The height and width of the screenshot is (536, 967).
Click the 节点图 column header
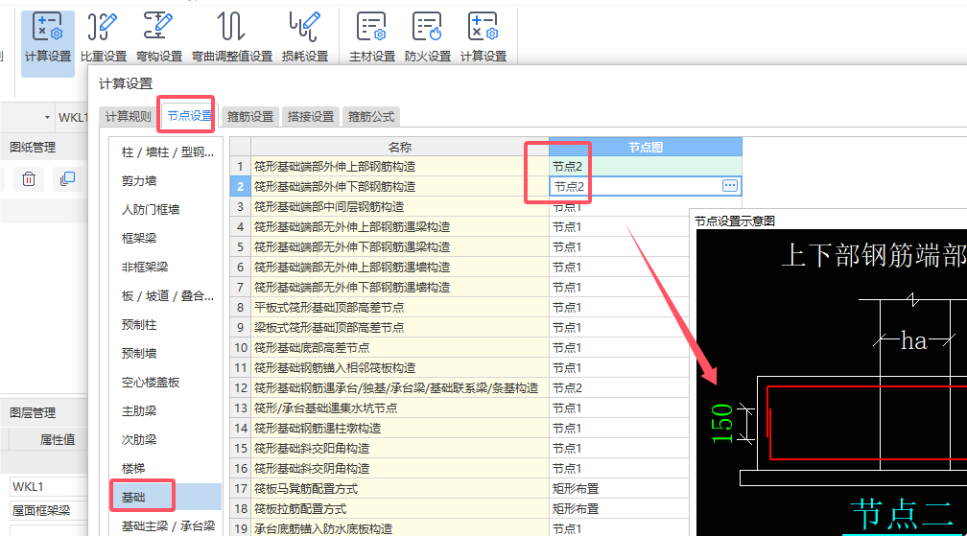point(645,147)
